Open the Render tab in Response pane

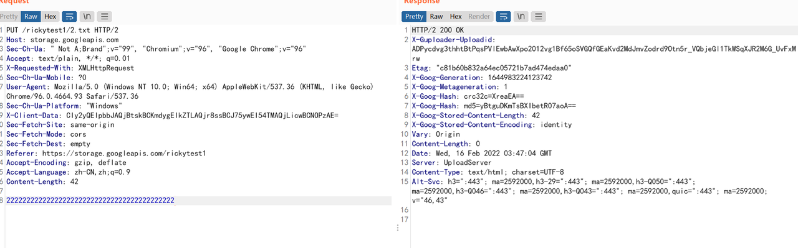click(479, 16)
